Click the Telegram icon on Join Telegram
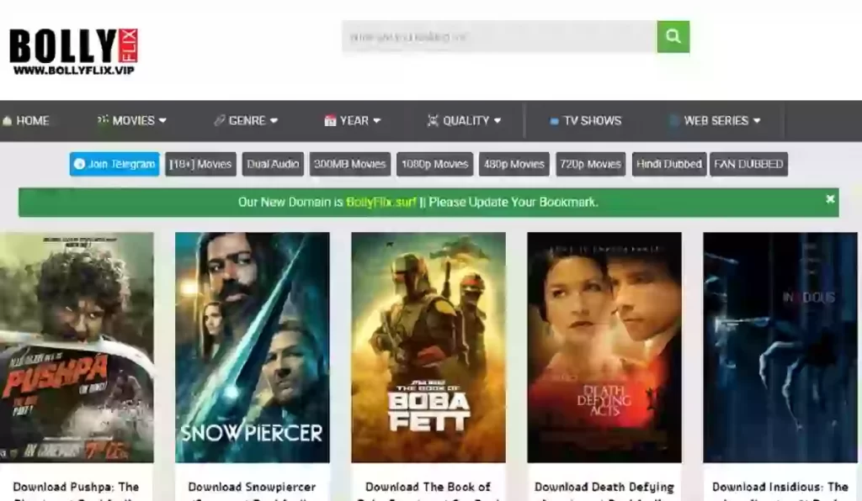862x501 pixels. pyautogui.click(x=80, y=165)
